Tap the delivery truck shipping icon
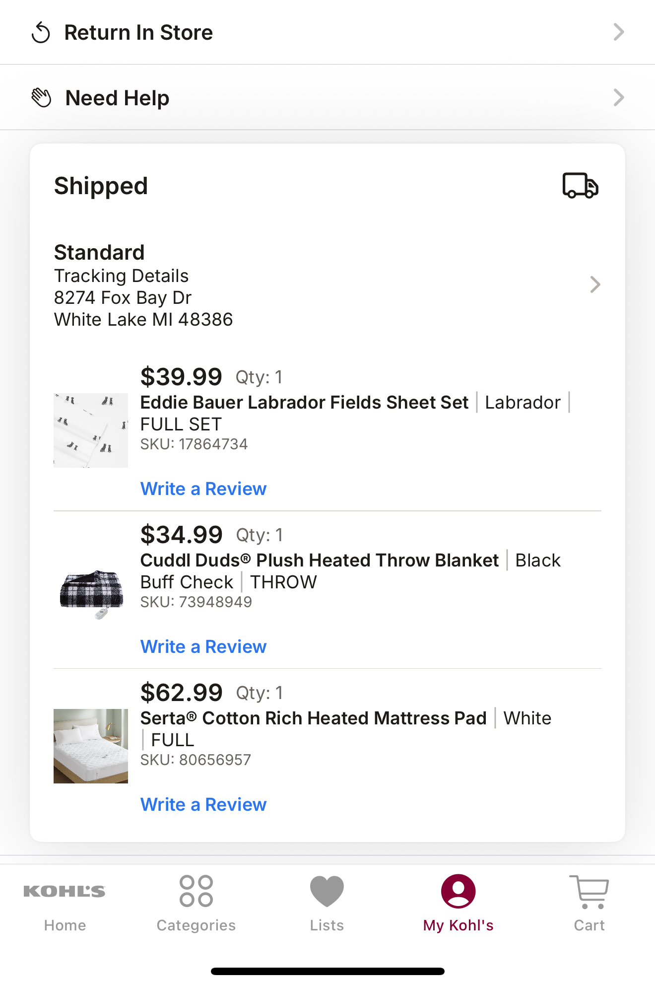This screenshot has width=655, height=987. pos(580,186)
